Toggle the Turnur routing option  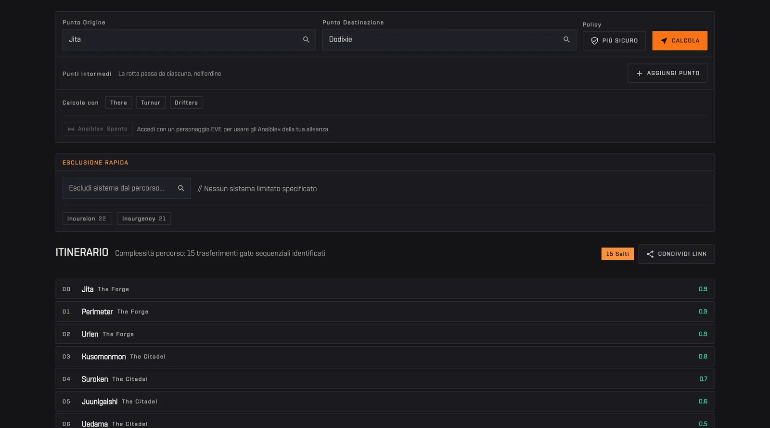(x=151, y=103)
